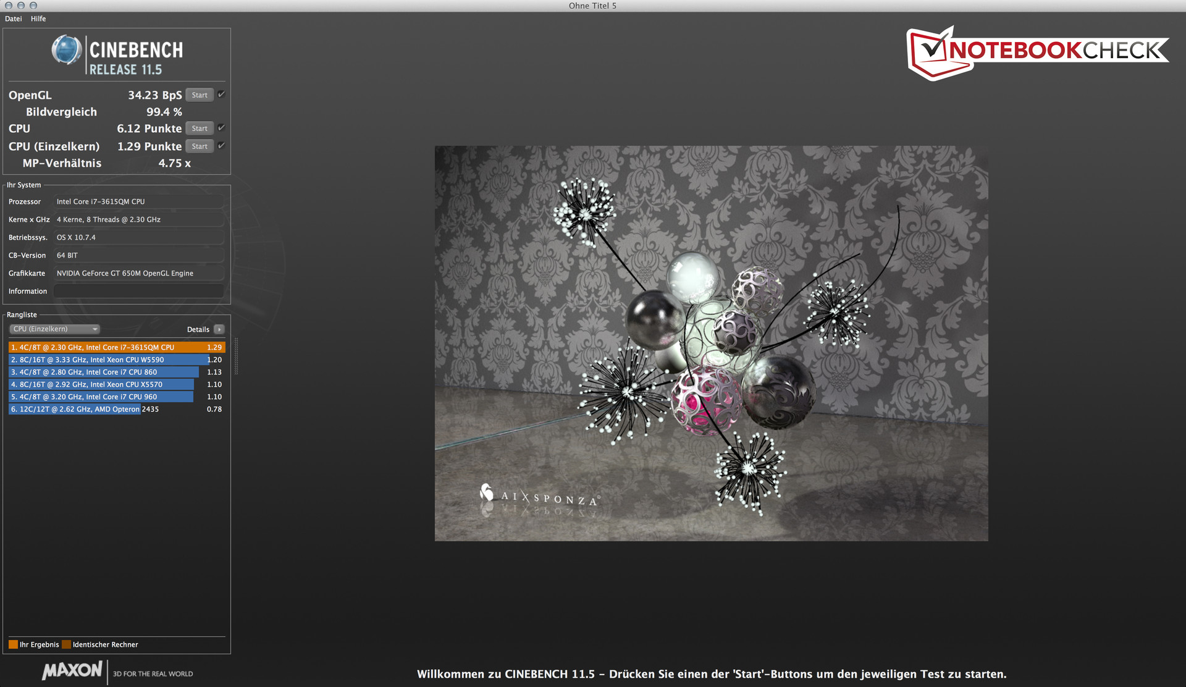1186x687 pixels.
Task: Click the empty Information input field
Action: tap(138, 291)
